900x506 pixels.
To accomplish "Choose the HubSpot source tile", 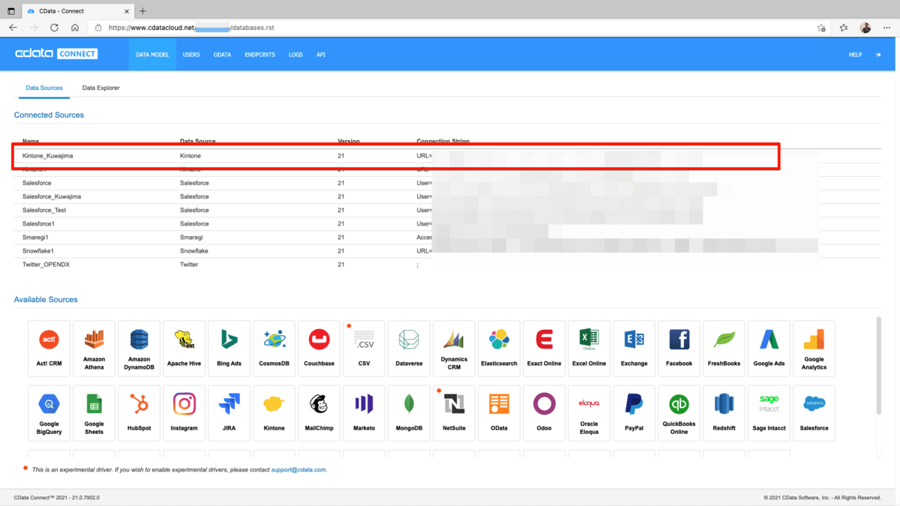I will pos(139,413).
